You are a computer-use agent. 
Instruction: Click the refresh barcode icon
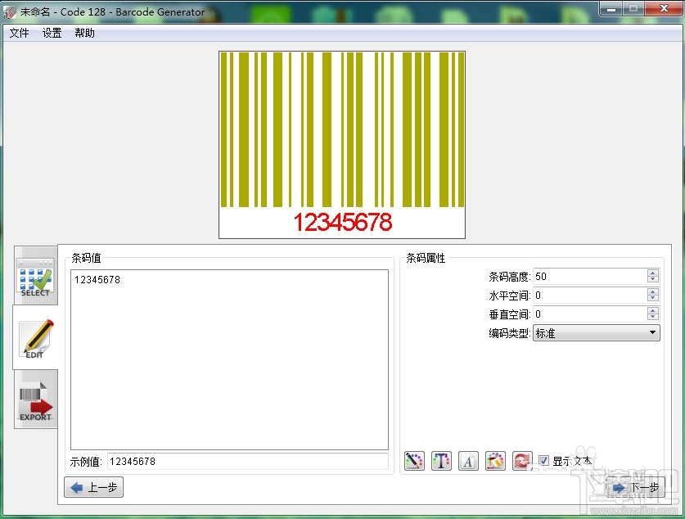coord(522,461)
